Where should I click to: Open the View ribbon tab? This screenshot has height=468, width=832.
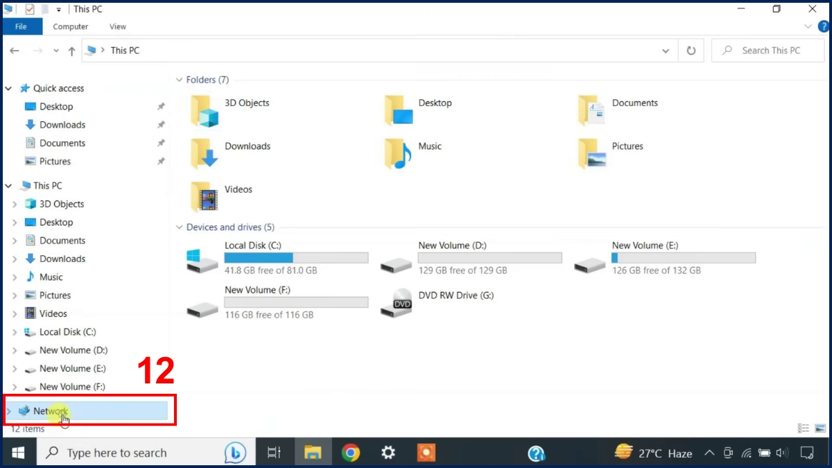click(x=118, y=26)
